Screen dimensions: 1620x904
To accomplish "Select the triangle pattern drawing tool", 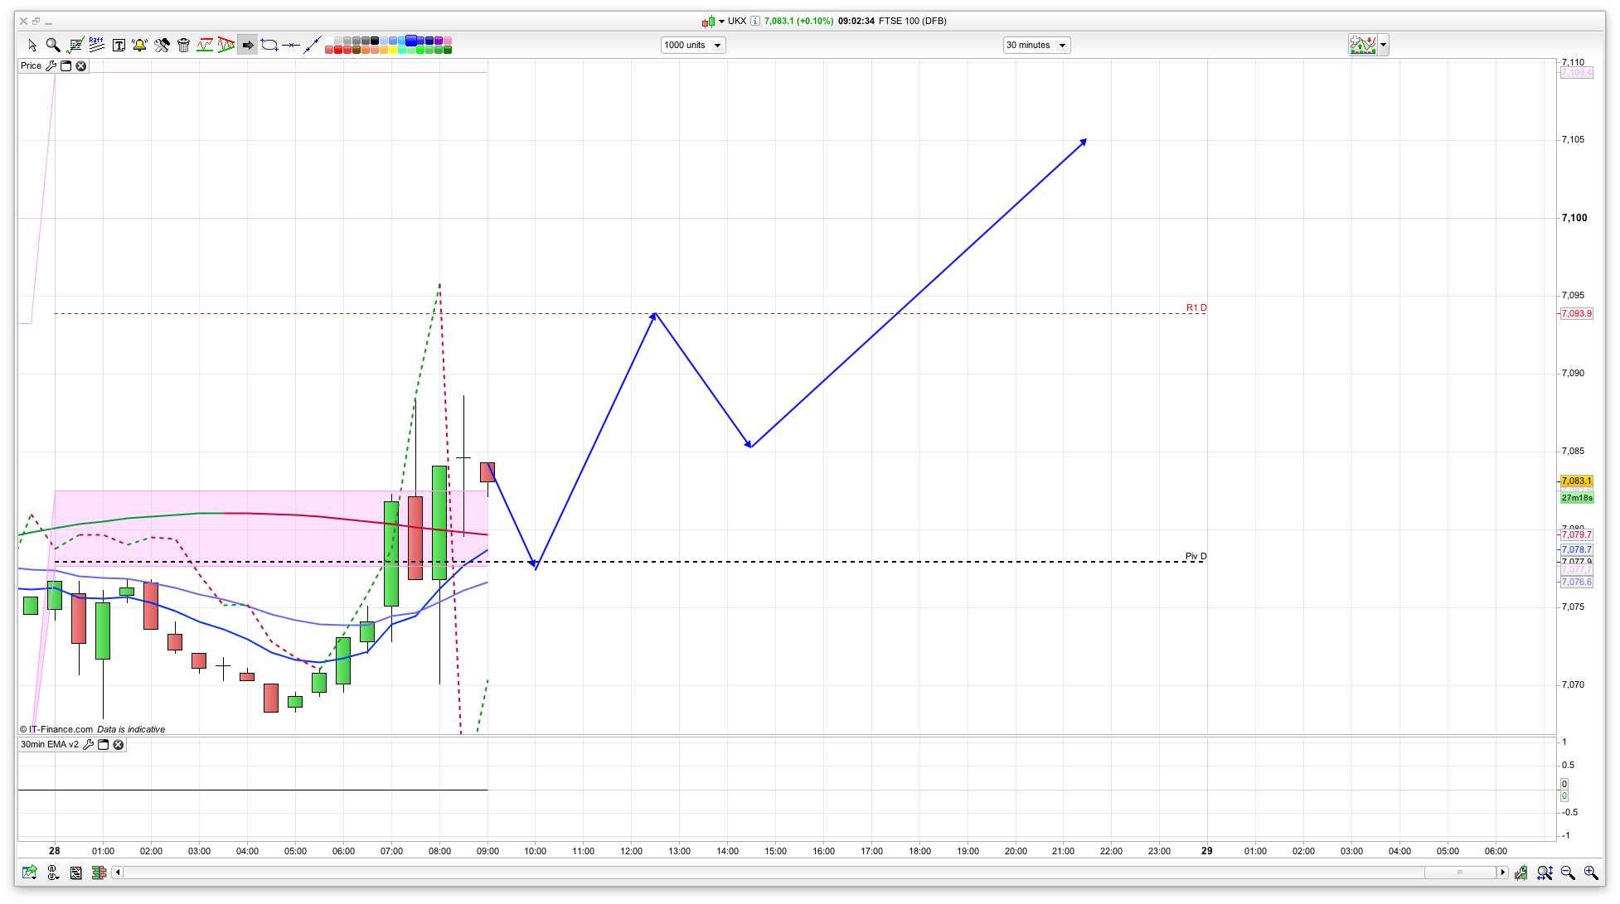I will [x=226, y=45].
